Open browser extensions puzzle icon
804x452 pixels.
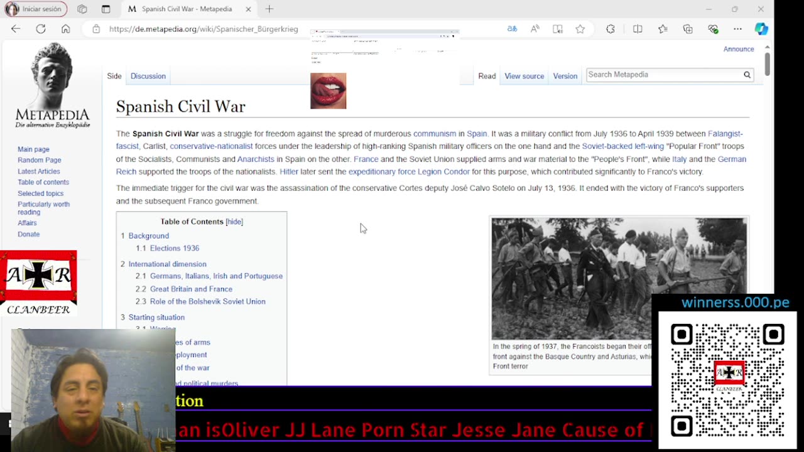pyautogui.click(x=610, y=29)
